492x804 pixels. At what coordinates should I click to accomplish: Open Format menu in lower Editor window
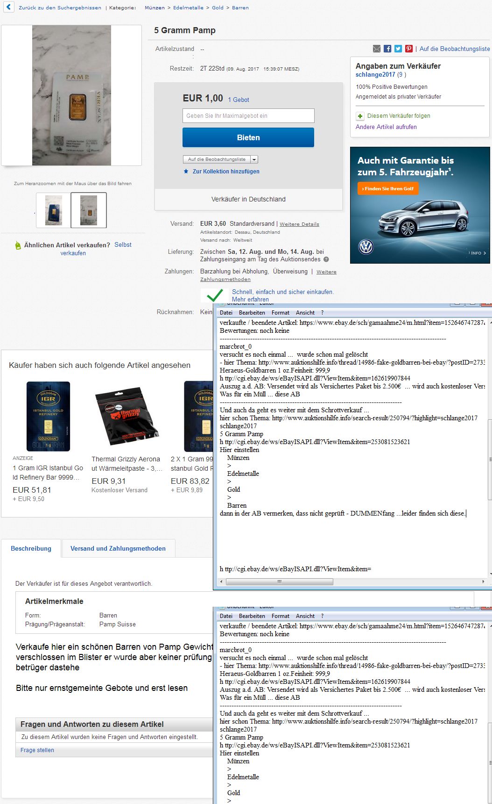point(281,616)
